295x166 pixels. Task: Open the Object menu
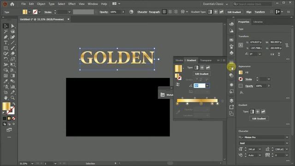[x=41, y=4]
